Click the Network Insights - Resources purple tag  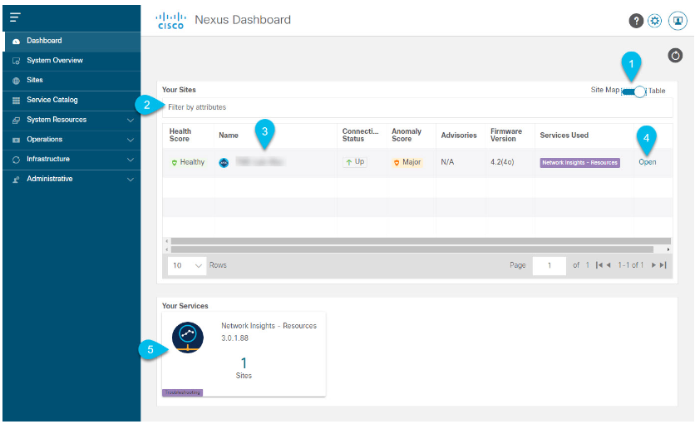(x=579, y=163)
